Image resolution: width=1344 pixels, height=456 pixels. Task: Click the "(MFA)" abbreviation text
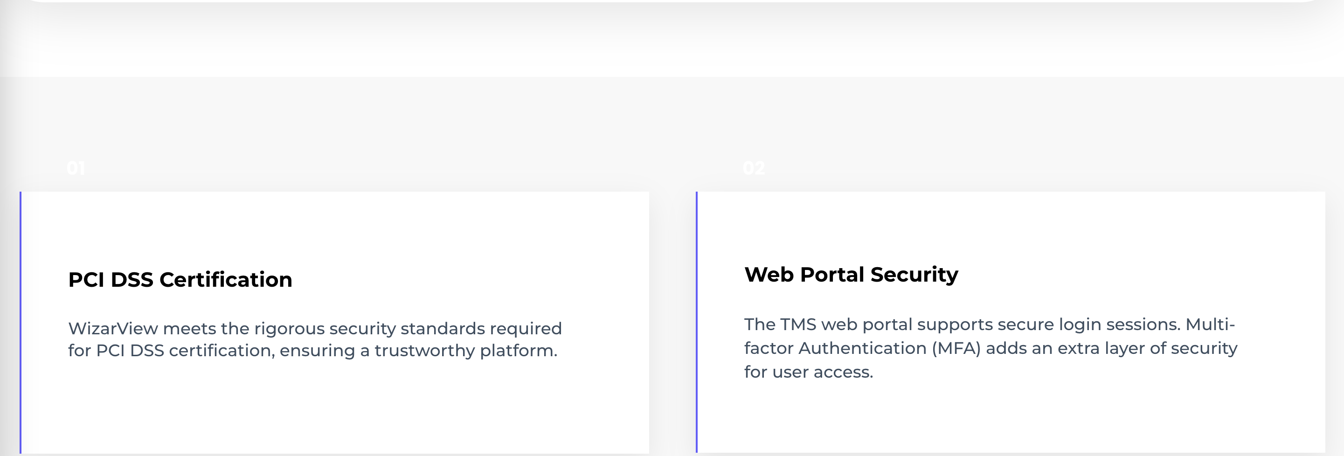pyautogui.click(x=956, y=348)
